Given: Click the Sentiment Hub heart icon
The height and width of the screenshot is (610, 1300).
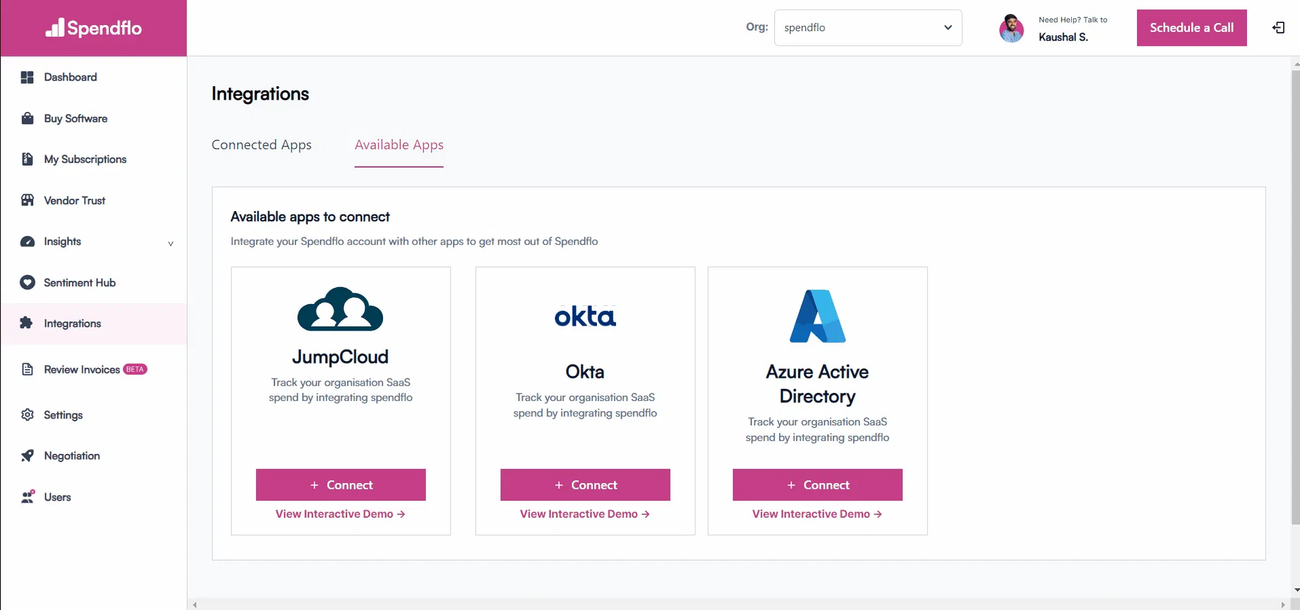Looking at the screenshot, I should tap(27, 282).
